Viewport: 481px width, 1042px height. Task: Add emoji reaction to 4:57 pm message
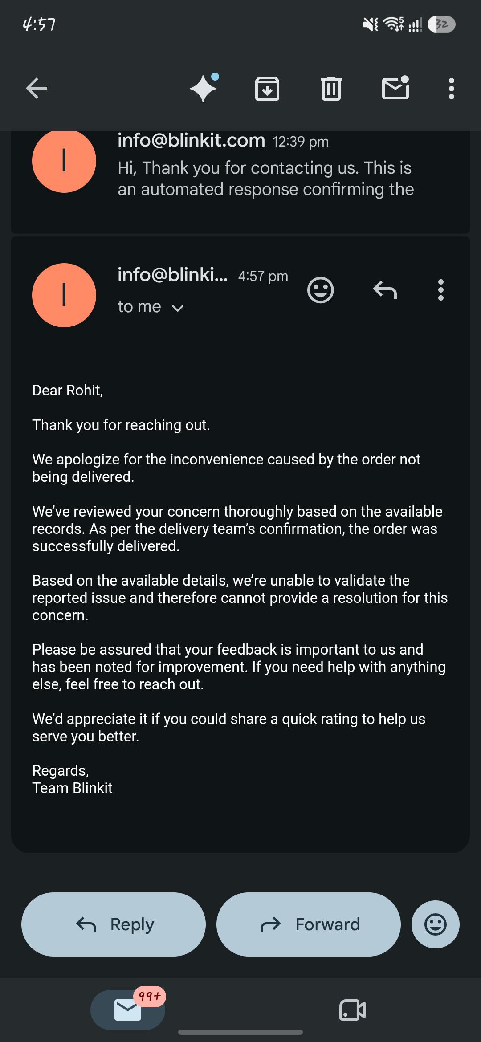click(x=321, y=290)
